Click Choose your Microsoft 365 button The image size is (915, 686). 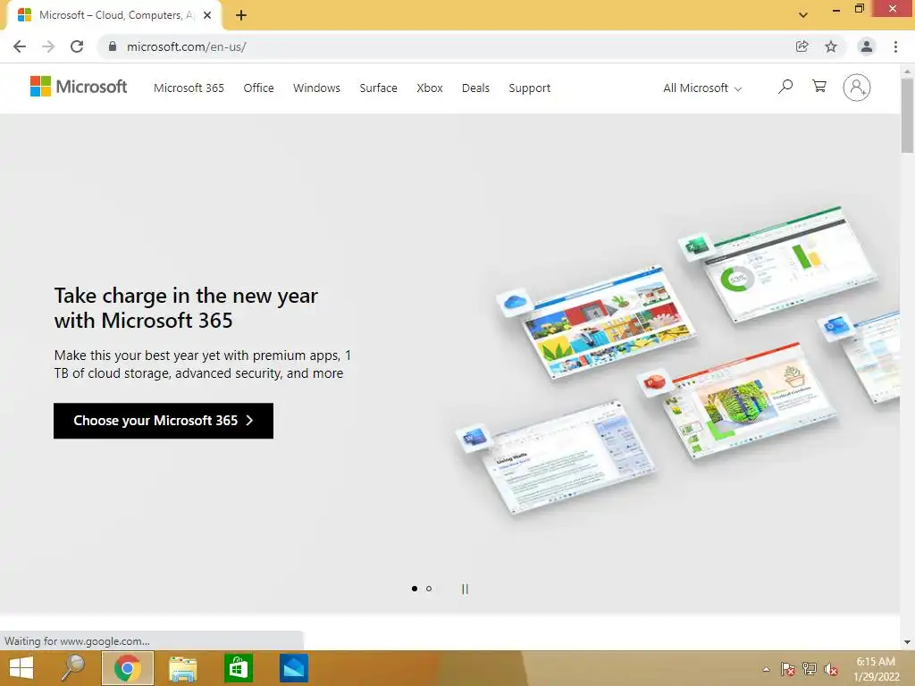click(164, 421)
